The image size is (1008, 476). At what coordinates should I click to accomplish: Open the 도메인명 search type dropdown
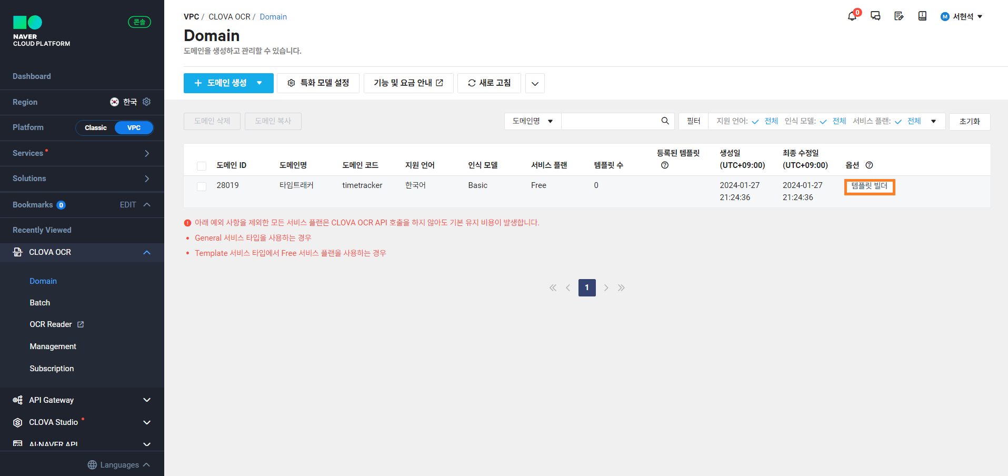point(533,121)
